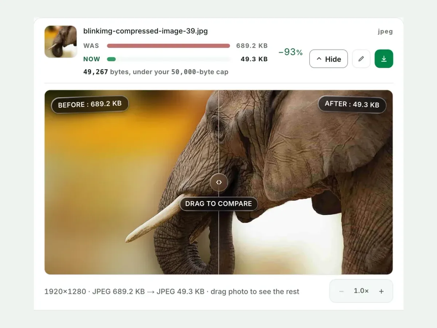
Task: Zoom in with the plus button
Action: pos(381,291)
